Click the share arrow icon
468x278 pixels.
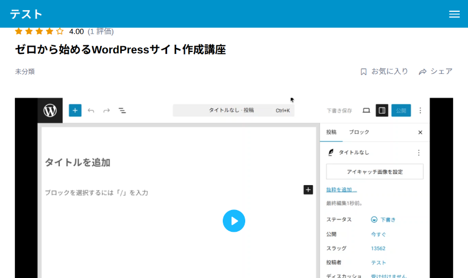click(422, 72)
